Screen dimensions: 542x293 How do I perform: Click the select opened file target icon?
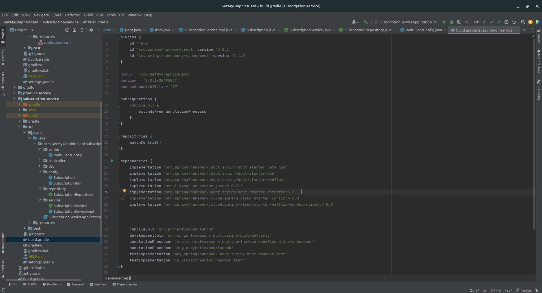click(67, 30)
